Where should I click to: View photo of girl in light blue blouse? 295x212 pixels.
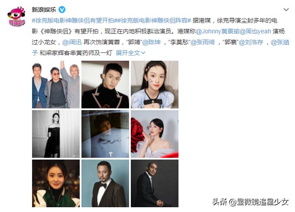point(155,85)
